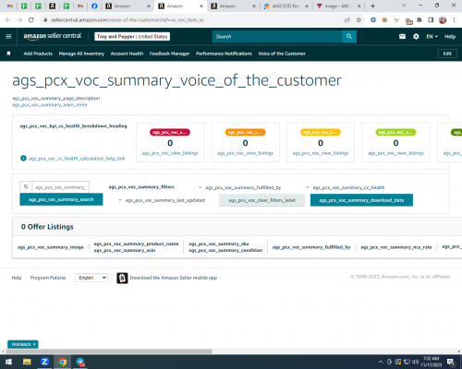Open Chrome side panel icon
Screen dimensions: 462x369
[431, 20]
